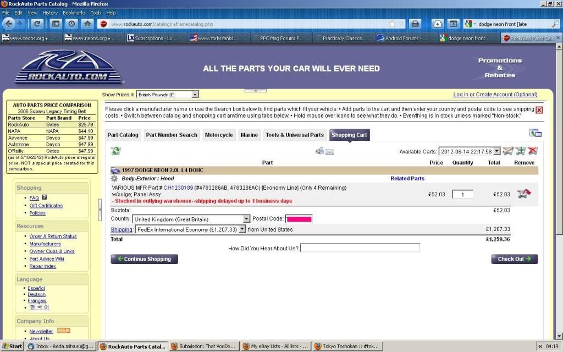Screen dimensions: 563x352
Task: Go to Firefox home page icon
Action: tap(87, 24)
